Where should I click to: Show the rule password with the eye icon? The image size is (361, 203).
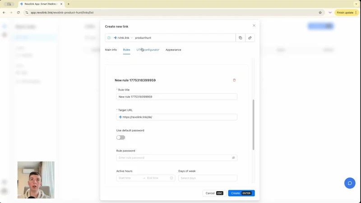233,157
